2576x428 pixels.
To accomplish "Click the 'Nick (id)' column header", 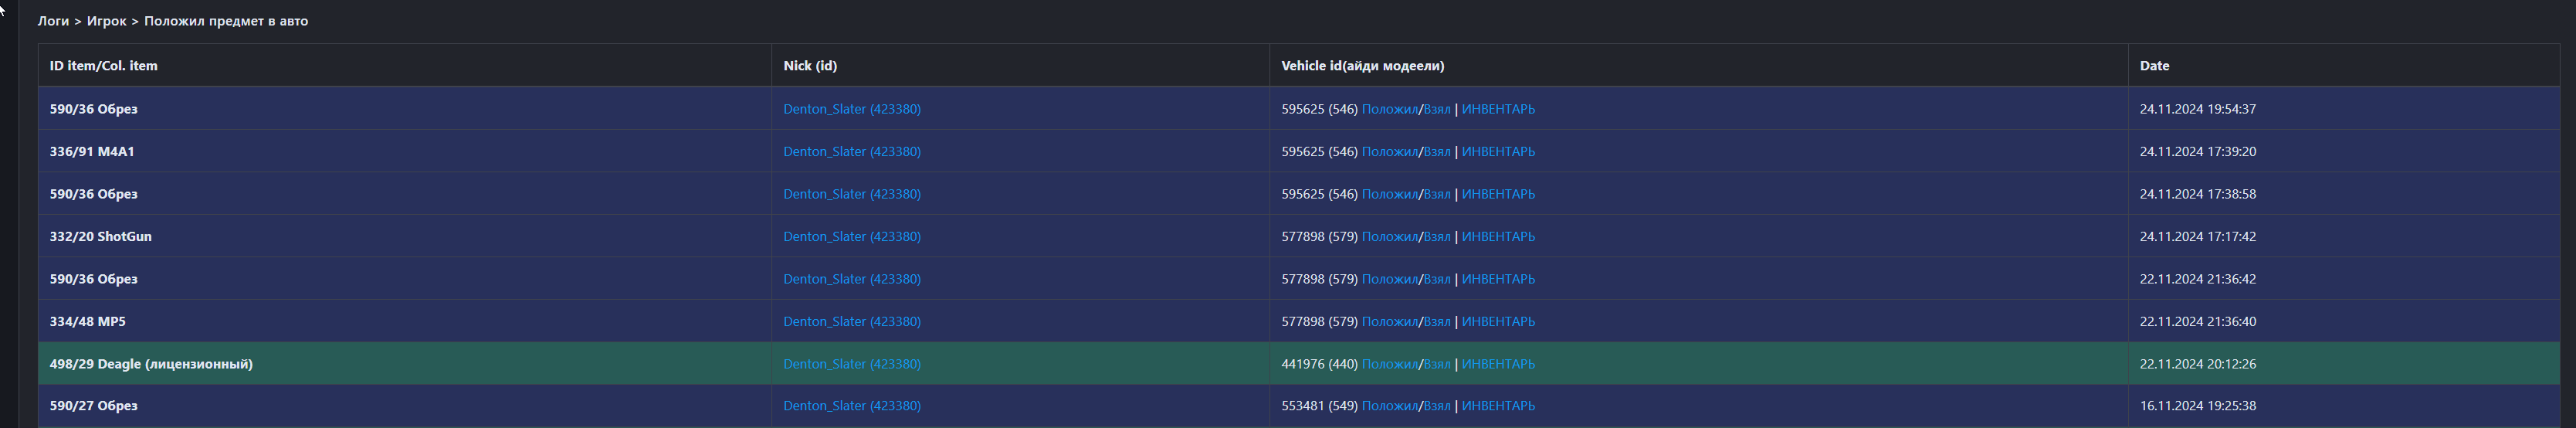I will [x=809, y=66].
